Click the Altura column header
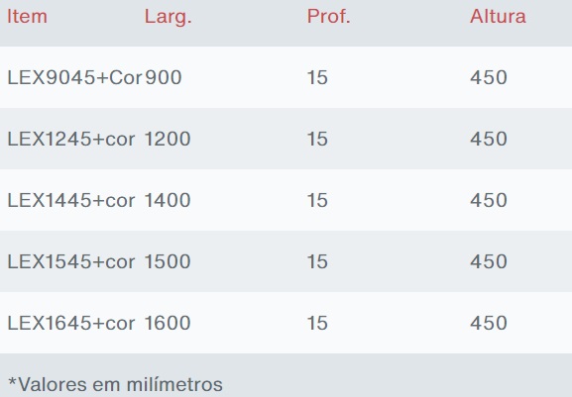The height and width of the screenshot is (397, 572). pyautogui.click(x=498, y=17)
